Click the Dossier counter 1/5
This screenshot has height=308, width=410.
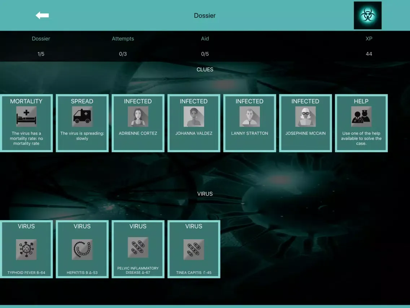[41, 54]
